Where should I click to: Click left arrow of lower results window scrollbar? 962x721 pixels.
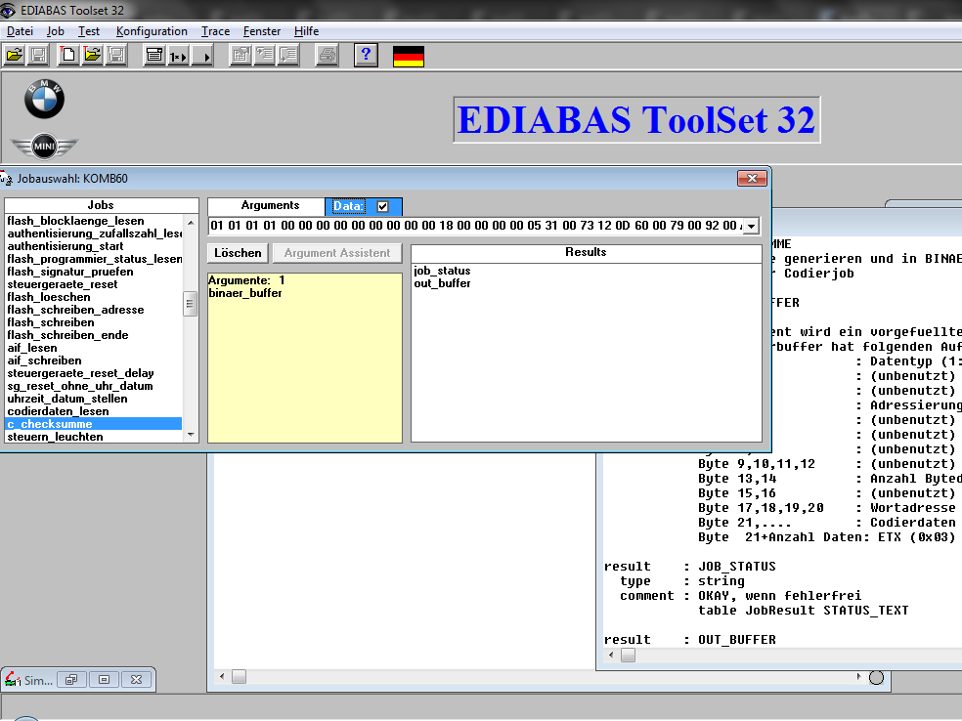point(222,676)
